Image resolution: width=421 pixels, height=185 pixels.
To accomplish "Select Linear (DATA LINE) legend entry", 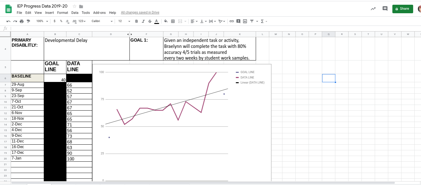I will click(x=250, y=83).
